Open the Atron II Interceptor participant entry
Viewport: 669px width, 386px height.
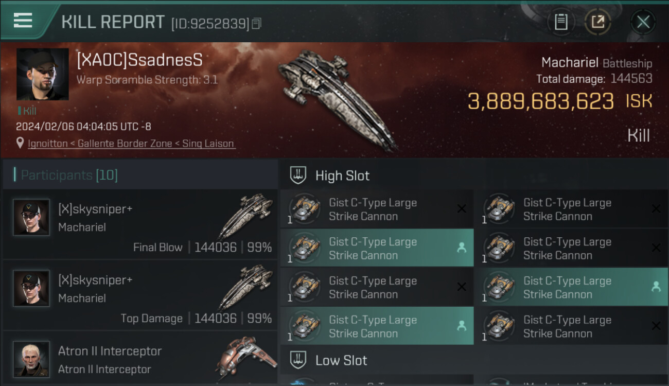(140, 358)
